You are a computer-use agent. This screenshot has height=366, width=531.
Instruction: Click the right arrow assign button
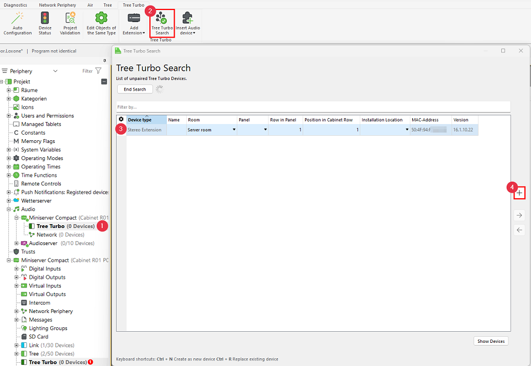tap(519, 215)
